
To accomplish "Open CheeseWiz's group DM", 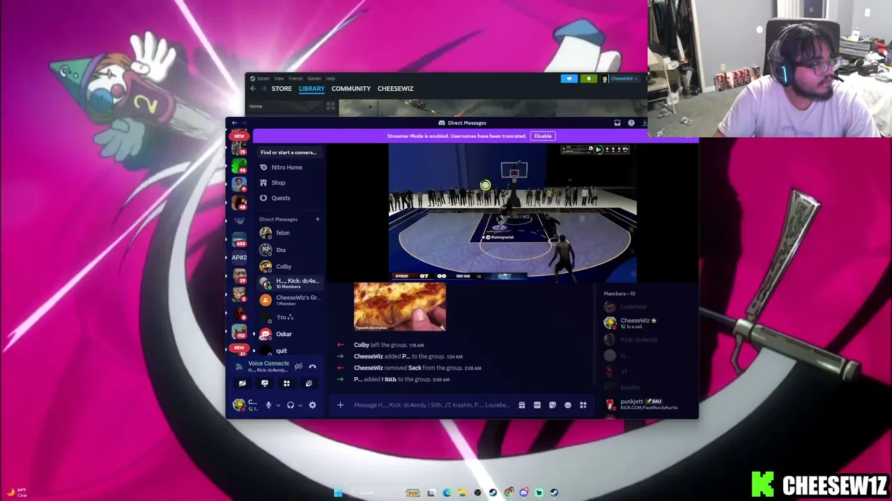I will pos(289,300).
